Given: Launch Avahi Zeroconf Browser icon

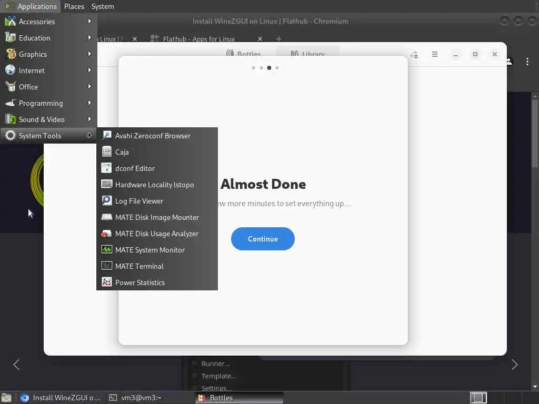Looking at the screenshot, I should click(x=106, y=135).
